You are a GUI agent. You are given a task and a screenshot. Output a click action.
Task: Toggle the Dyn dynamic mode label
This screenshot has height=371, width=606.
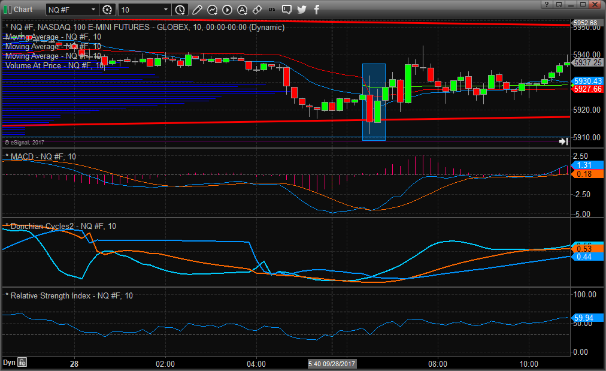click(x=9, y=363)
